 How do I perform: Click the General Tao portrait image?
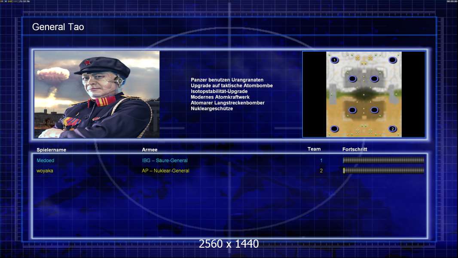97,94
